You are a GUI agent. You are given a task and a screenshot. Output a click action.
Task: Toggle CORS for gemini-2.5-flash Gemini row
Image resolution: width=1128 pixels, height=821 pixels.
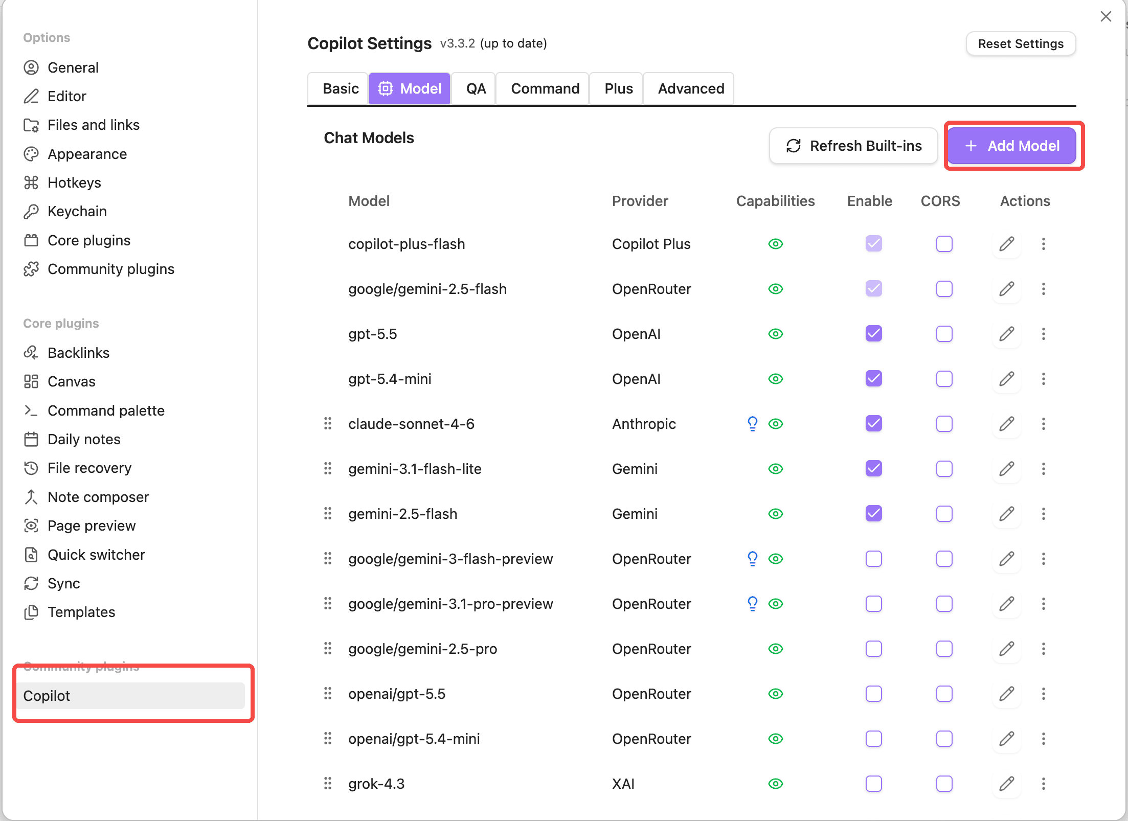tap(944, 514)
